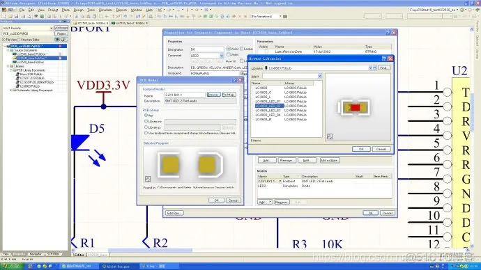Viewport: 481px width, 270px height.
Task: Select the Library name radio button
Action: [x=146, y=122]
